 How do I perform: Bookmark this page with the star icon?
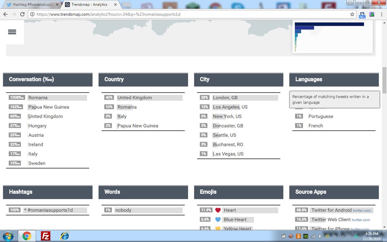click(x=352, y=14)
